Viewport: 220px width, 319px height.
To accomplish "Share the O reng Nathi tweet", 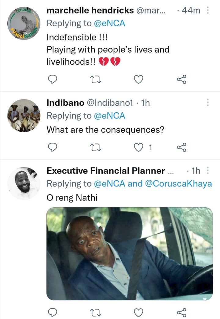I will click(x=182, y=312).
